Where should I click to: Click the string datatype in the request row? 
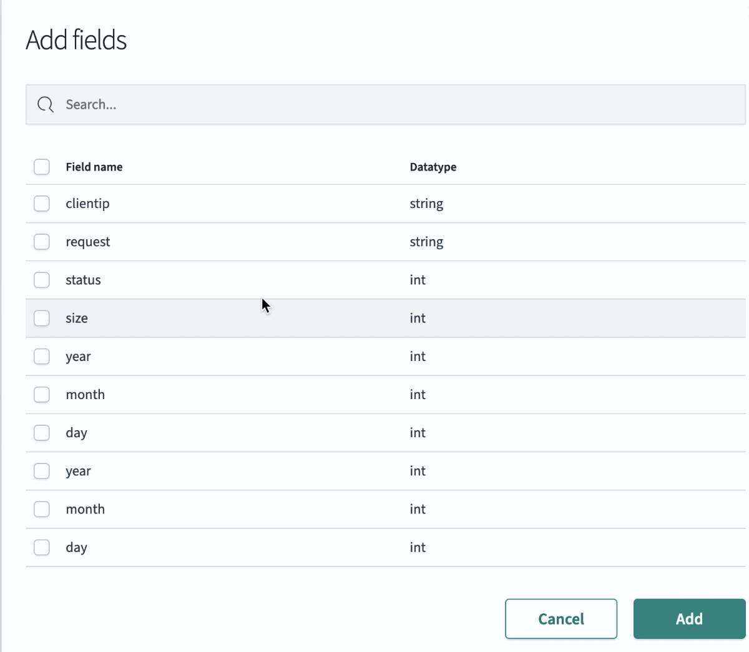tap(426, 242)
